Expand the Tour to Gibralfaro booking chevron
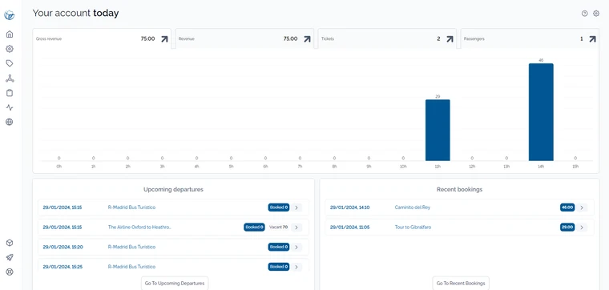609x290 pixels. [582, 227]
